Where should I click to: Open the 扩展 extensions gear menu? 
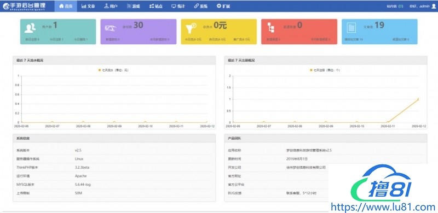point(223,6)
